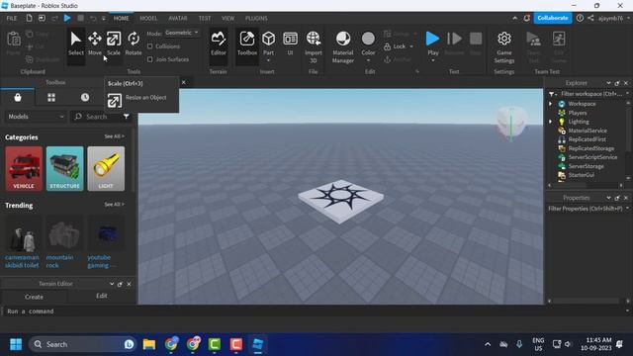Open the Terrain Editor from the ribbon
633x356 pixels.
[x=218, y=44]
